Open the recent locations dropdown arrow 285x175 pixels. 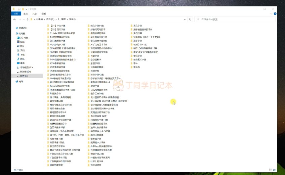coord(24,19)
